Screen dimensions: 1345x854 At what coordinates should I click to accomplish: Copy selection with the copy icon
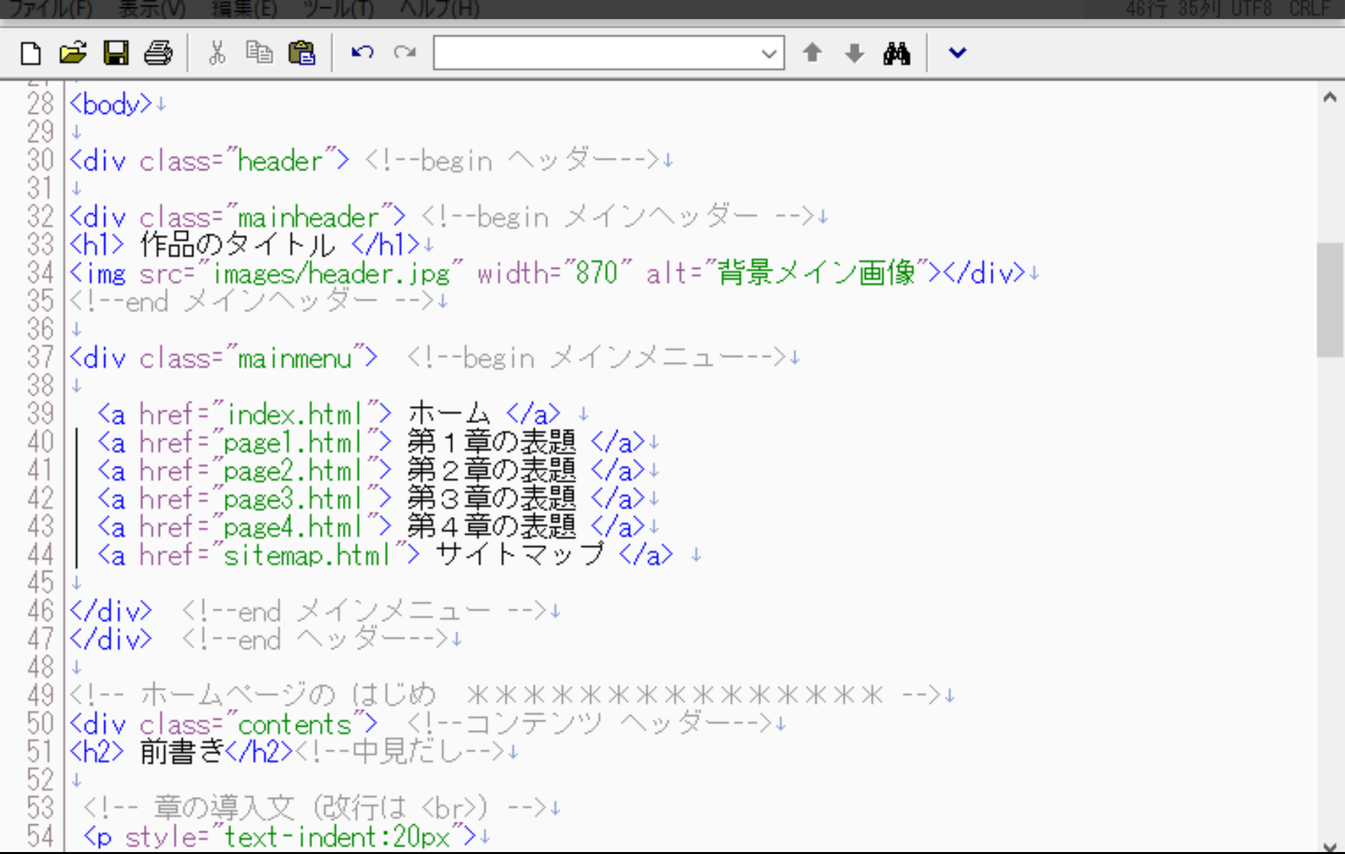[x=259, y=53]
